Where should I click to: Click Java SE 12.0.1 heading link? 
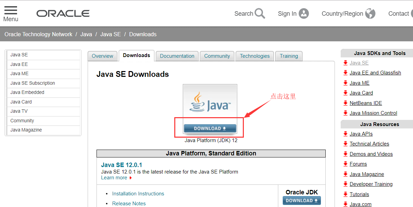[122, 165]
